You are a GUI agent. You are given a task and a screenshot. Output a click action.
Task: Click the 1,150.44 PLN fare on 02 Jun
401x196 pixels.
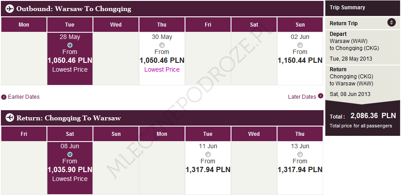(300, 60)
